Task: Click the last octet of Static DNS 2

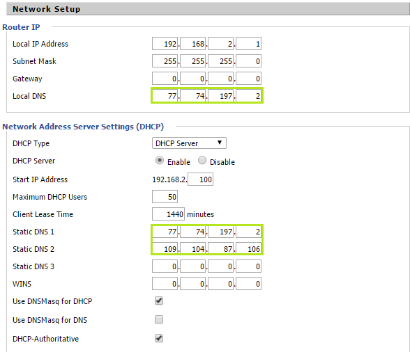Action: coord(249,249)
